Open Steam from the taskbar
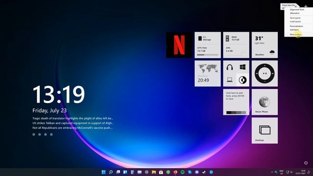 tap(204, 172)
